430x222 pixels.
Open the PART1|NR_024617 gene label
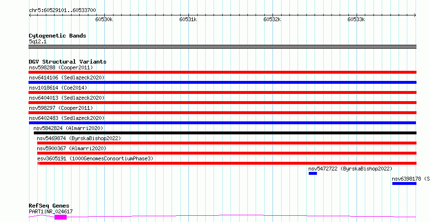coord(51,211)
